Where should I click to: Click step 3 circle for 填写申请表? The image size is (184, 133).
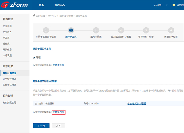coord(96,30)
